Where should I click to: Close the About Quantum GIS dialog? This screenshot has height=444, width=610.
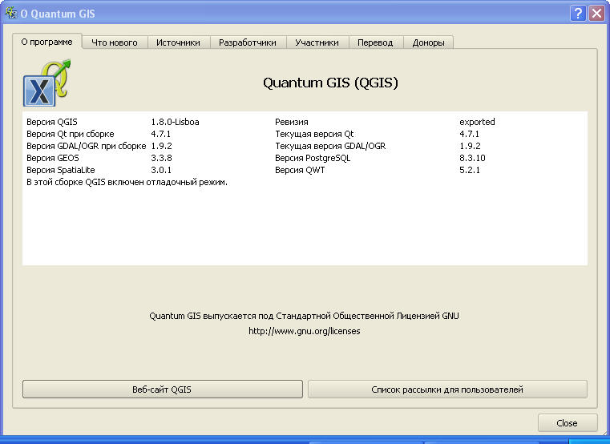596,14
